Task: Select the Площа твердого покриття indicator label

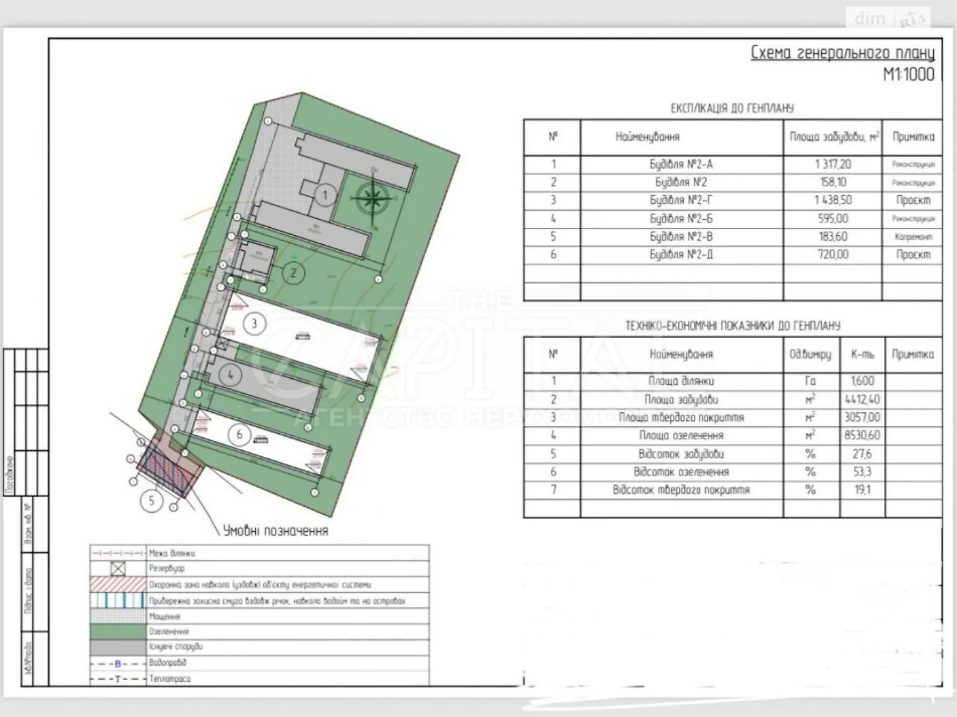Action: pyautogui.click(x=681, y=418)
